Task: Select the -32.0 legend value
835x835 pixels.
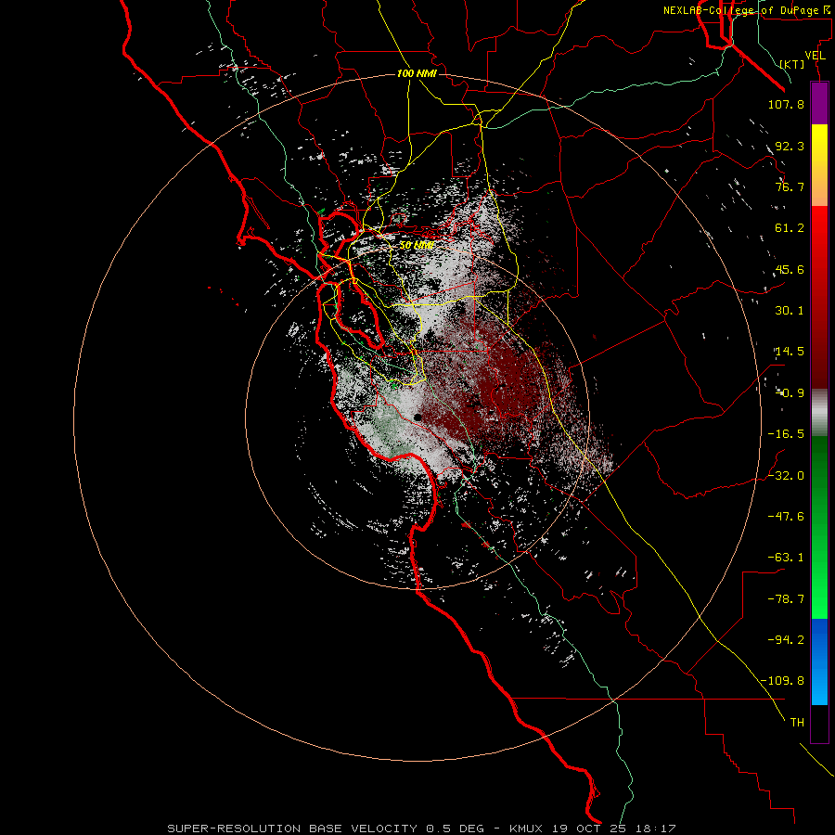Action: pos(786,476)
